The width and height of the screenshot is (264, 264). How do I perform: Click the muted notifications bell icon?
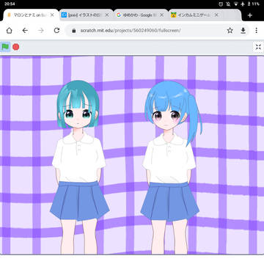coord(228,4)
